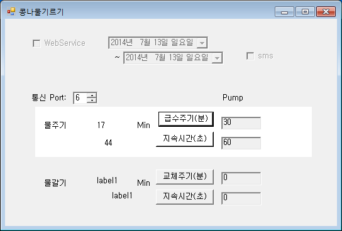342x231 pixels.
Task: Click the start date text field
Action: (x=153, y=43)
